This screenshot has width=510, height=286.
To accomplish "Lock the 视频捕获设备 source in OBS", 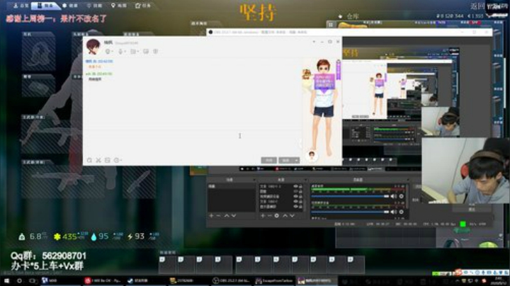I will coord(300,196).
